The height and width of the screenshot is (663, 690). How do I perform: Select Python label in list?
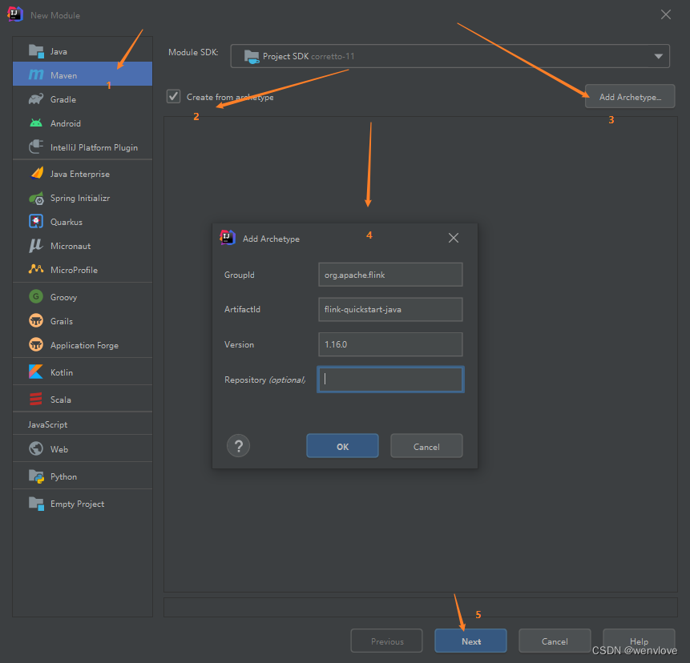(63, 476)
